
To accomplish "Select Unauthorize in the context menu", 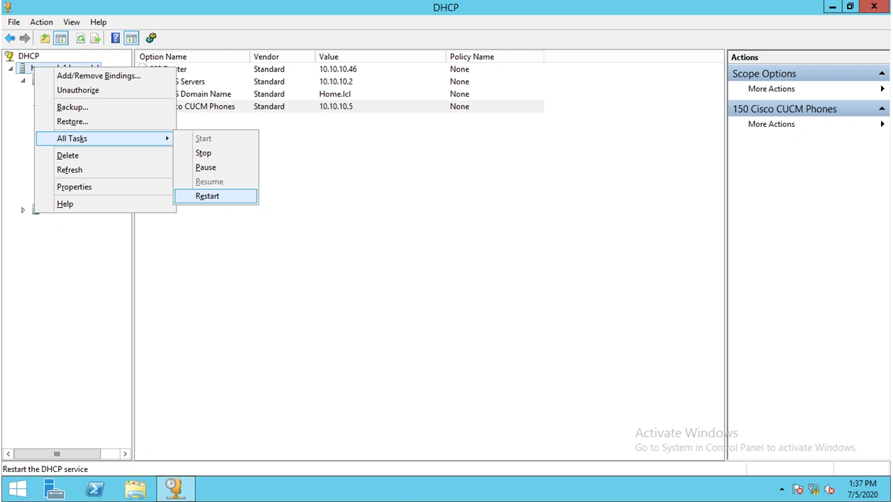I will (105, 90).
